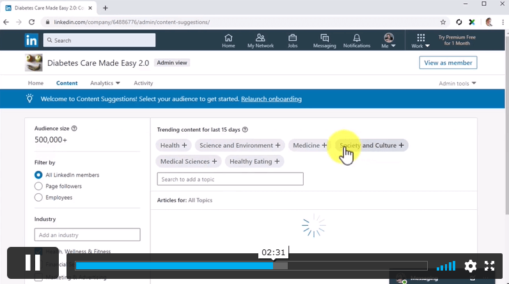This screenshot has width=509, height=284.
Task: Open the Home nav icon
Action: tap(228, 41)
